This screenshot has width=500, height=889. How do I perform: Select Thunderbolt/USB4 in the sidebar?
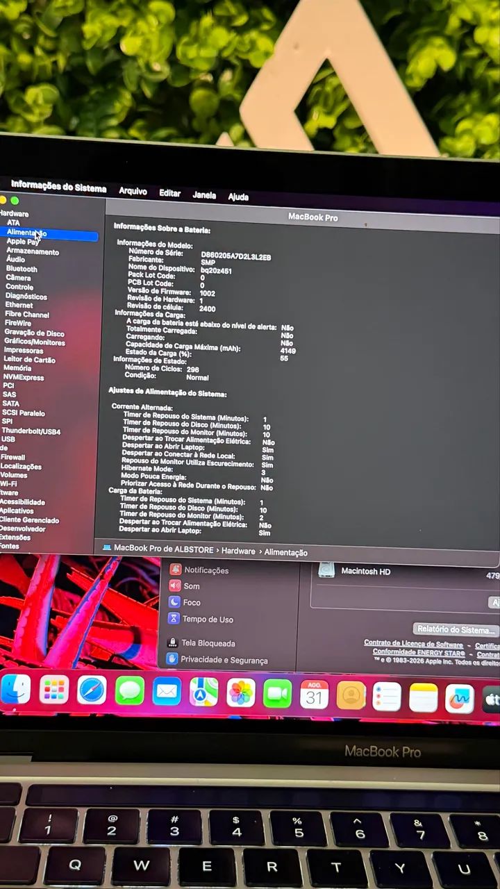pyautogui.click(x=31, y=431)
